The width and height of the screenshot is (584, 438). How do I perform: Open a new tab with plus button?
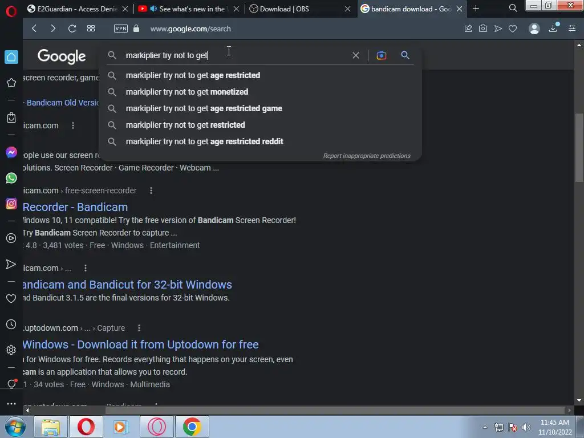point(476,8)
